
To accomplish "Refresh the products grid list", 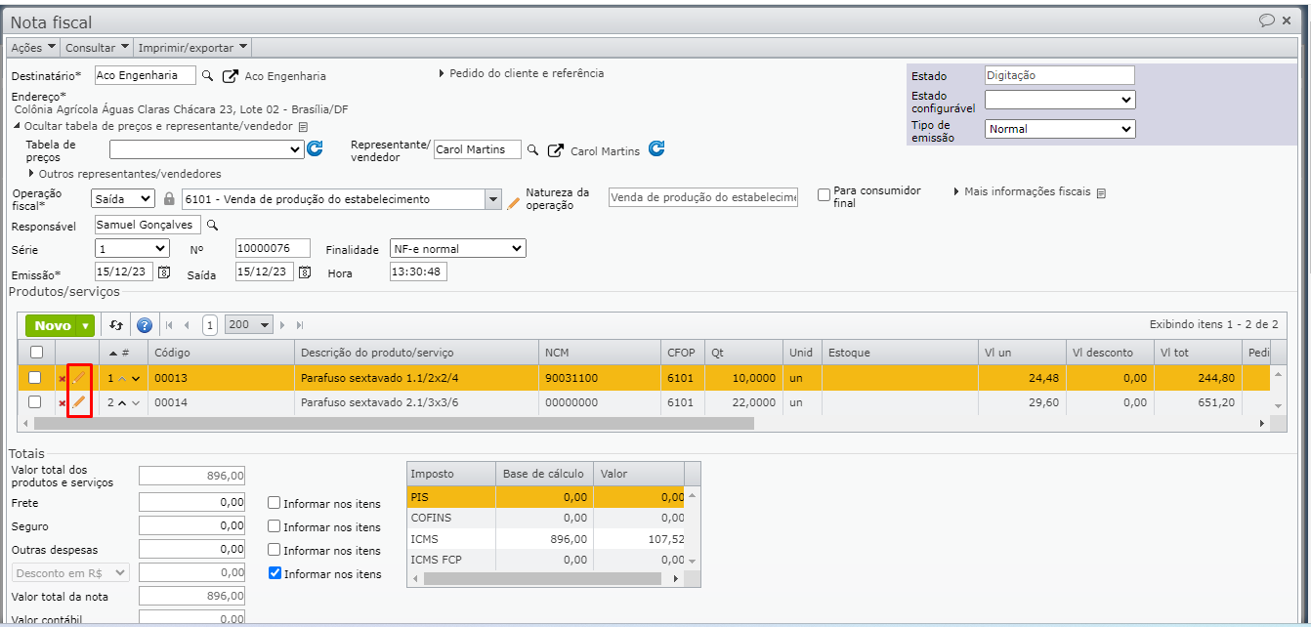I will tap(116, 325).
